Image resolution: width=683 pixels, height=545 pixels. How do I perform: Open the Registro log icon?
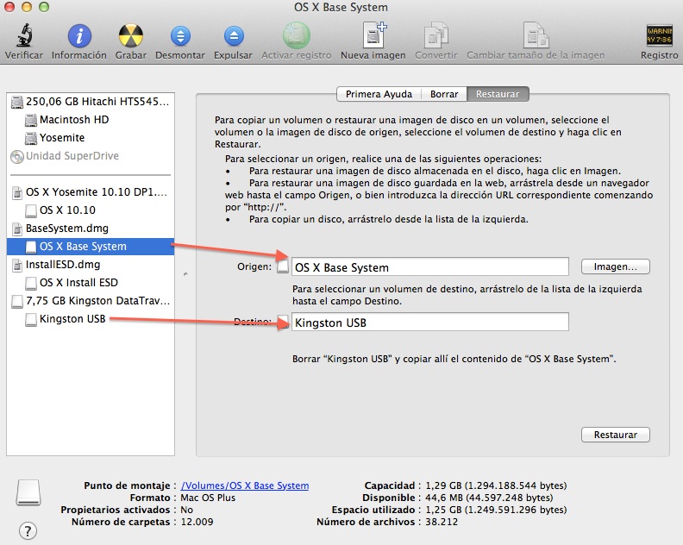tap(659, 35)
